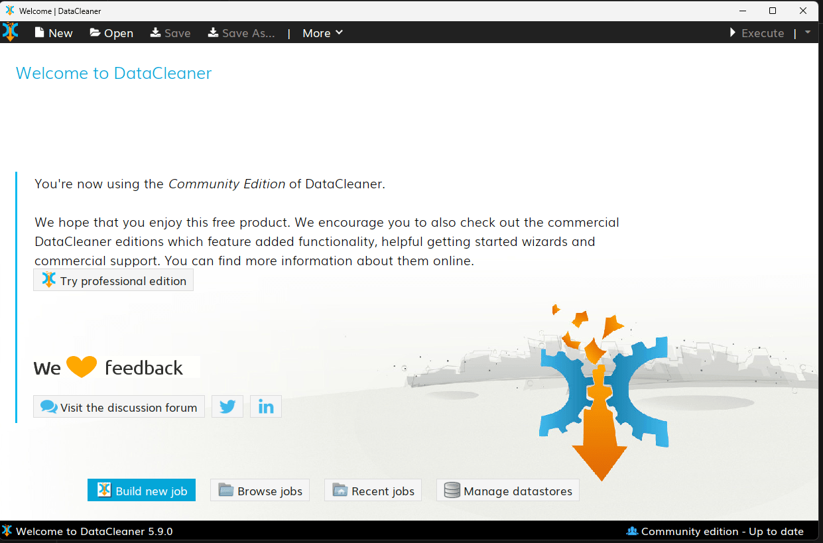This screenshot has height=543, width=823.
Task: Click Manage datastores button
Action: [508, 491]
